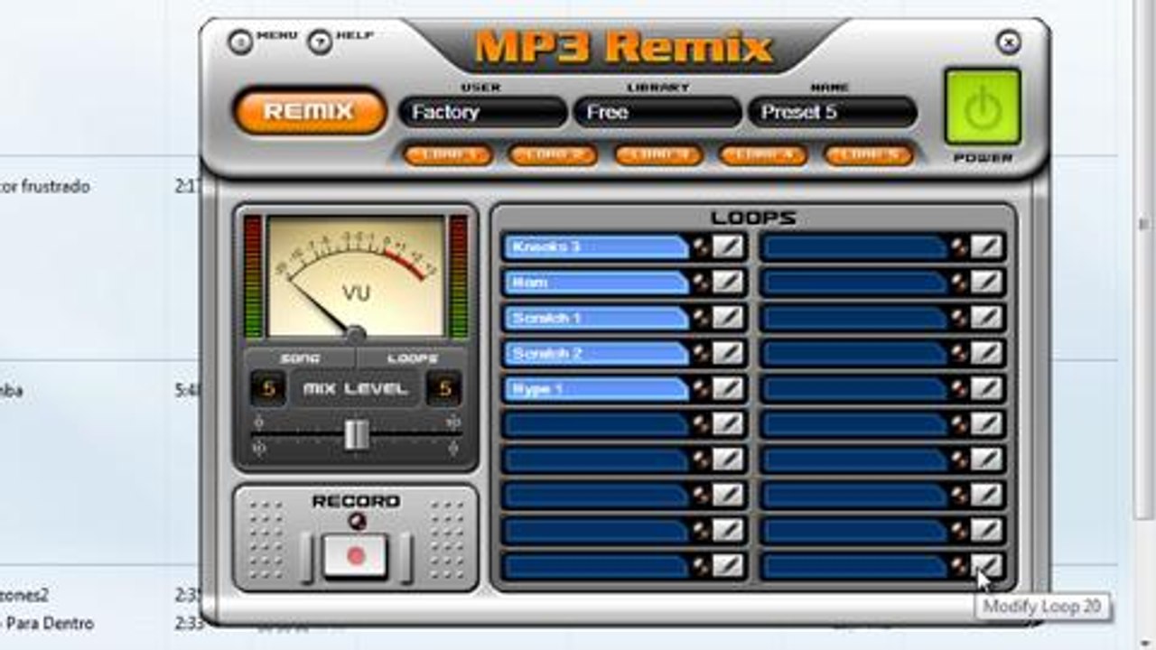Click the Load 2 preset button
1156x650 pixels.
click(554, 154)
